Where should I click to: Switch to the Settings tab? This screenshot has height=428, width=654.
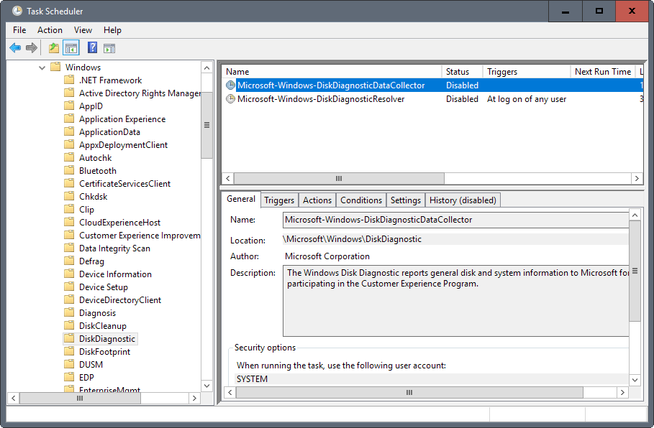click(x=405, y=200)
